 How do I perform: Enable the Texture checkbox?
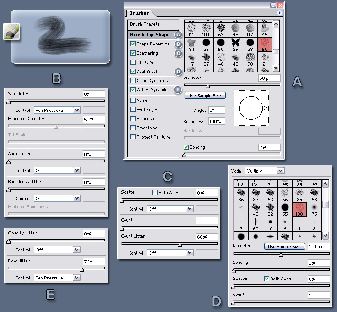pos(133,62)
